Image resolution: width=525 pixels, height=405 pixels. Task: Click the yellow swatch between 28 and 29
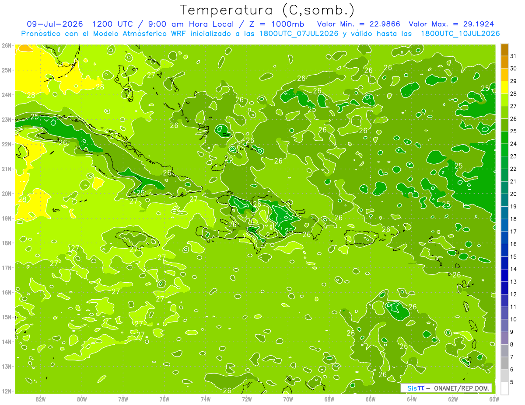pos(504,87)
